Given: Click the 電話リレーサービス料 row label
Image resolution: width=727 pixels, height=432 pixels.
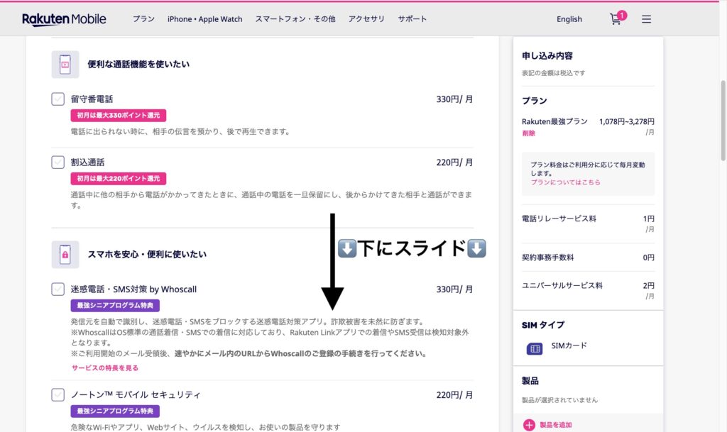Looking at the screenshot, I should click(x=559, y=218).
